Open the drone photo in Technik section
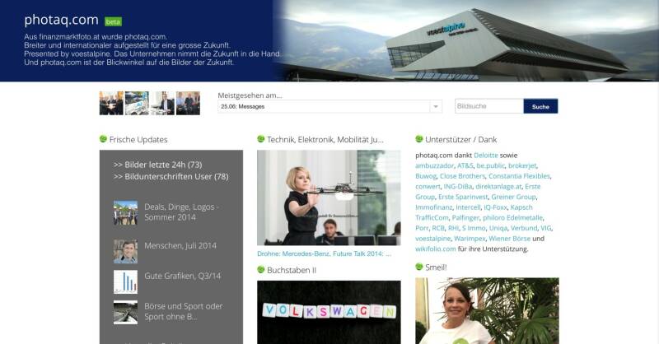The height and width of the screenshot is (344, 659). [x=329, y=198]
